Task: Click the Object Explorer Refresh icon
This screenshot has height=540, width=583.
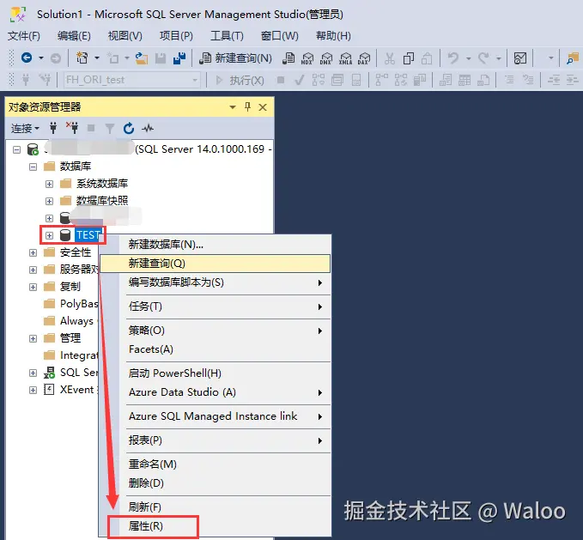Action: click(x=129, y=128)
